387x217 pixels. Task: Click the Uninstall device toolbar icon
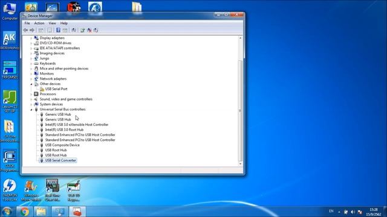coord(96,30)
